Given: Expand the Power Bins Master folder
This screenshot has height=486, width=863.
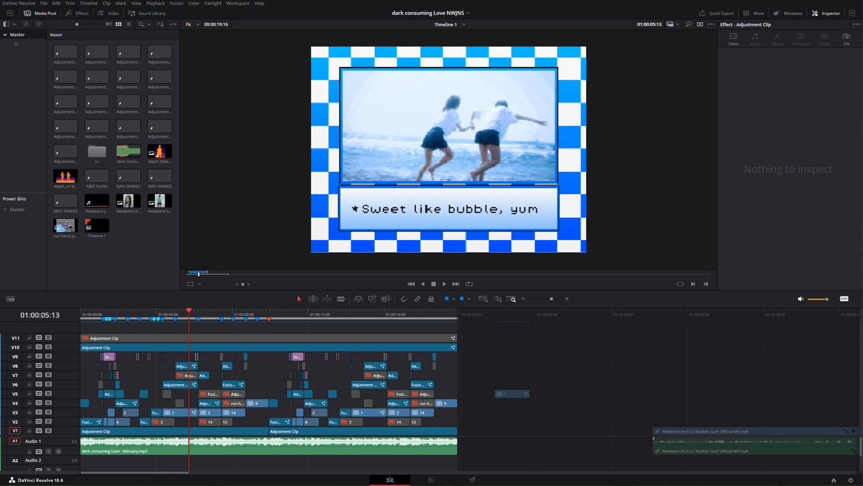Looking at the screenshot, I should 5,209.
